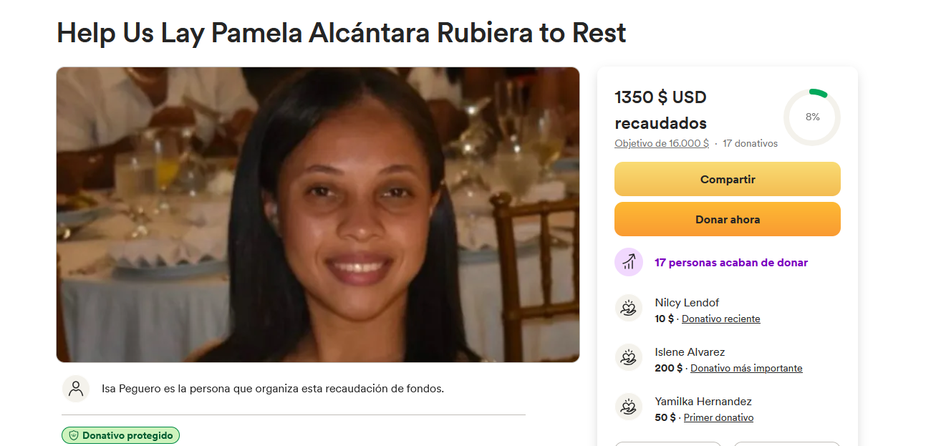The width and height of the screenshot is (936, 446).
Task: Click the Donar ahora button
Action: [728, 219]
